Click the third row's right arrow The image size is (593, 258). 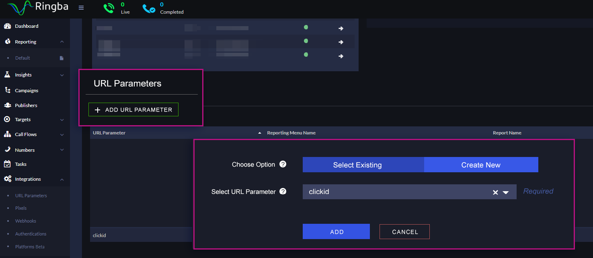coord(341,56)
